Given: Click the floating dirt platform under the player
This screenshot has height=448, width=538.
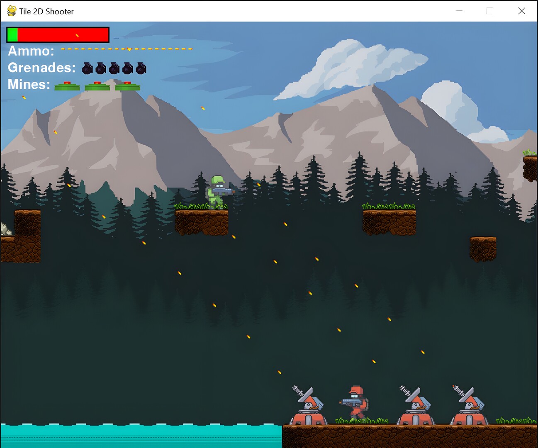Looking at the screenshot, I should click(x=202, y=222).
